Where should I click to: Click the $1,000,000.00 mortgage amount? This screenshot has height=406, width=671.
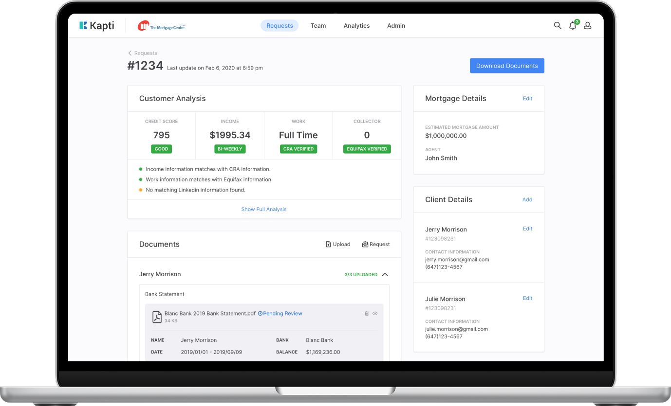tap(446, 136)
